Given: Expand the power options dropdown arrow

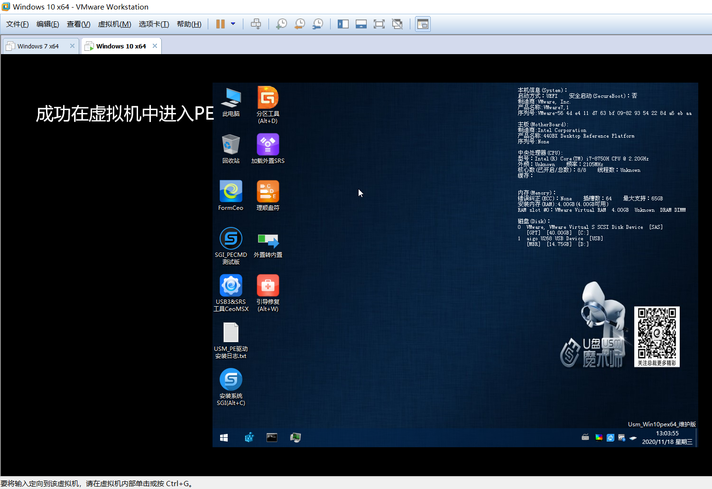Looking at the screenshot, I should pos(233,24).
